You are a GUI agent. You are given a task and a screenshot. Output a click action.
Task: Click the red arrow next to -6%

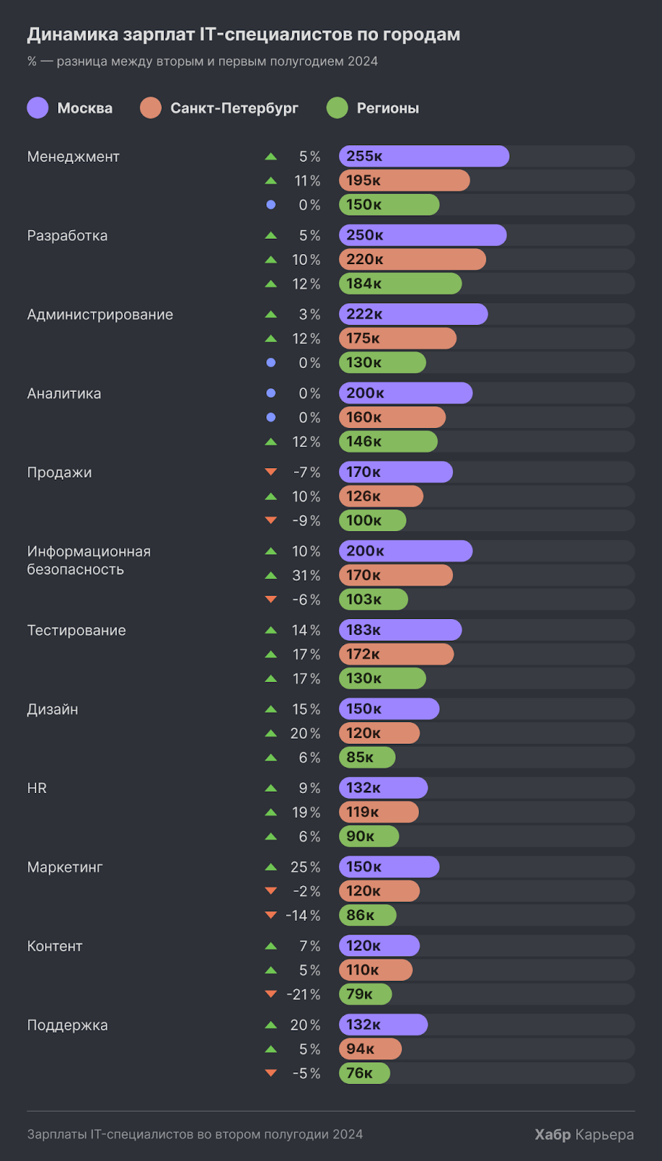271,599
